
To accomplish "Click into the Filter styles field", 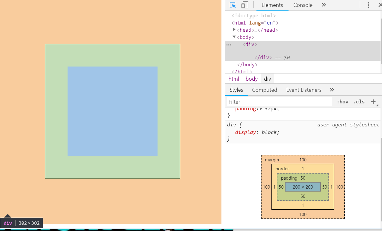I will pyautogui.click(x=279, y=102).
